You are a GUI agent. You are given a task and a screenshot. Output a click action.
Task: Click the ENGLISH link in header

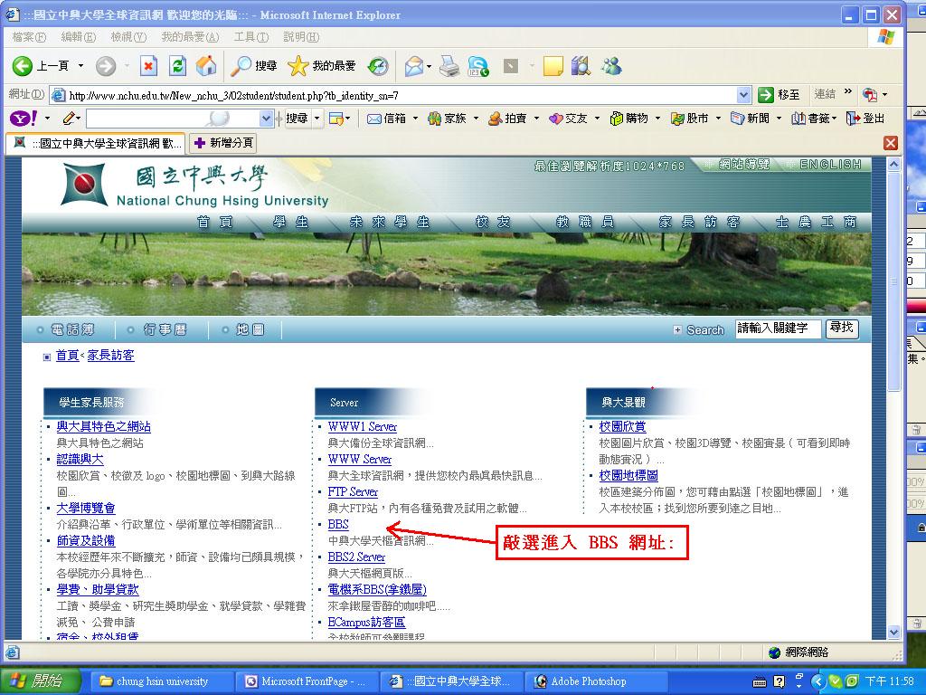(830, 165)
